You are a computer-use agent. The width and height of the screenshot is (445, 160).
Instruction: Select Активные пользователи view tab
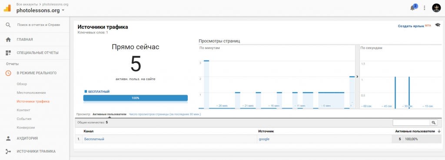(x=109, y=114)
